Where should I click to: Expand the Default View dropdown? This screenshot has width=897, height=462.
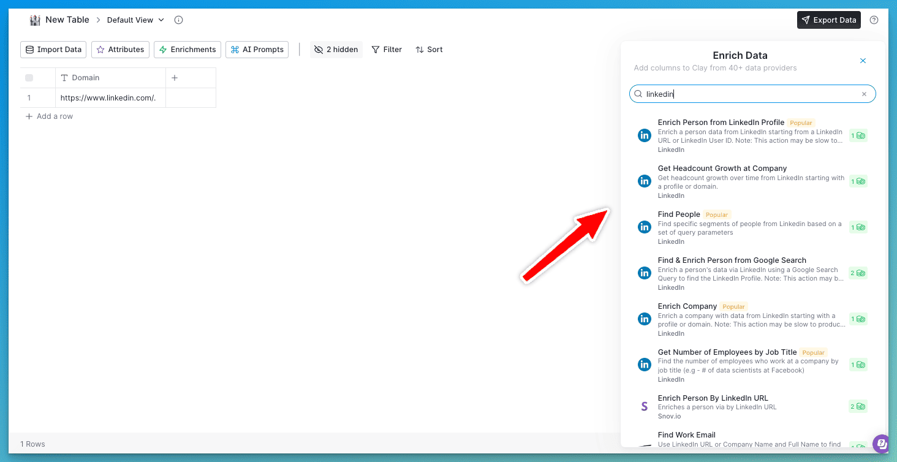pyautogui.click(x=135, y=20)
